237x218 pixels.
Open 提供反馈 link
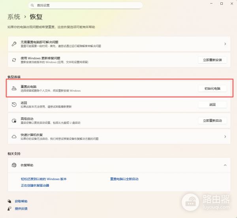[x=21, y=209]
